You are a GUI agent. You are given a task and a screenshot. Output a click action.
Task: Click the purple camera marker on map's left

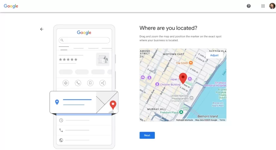(143, 77)
